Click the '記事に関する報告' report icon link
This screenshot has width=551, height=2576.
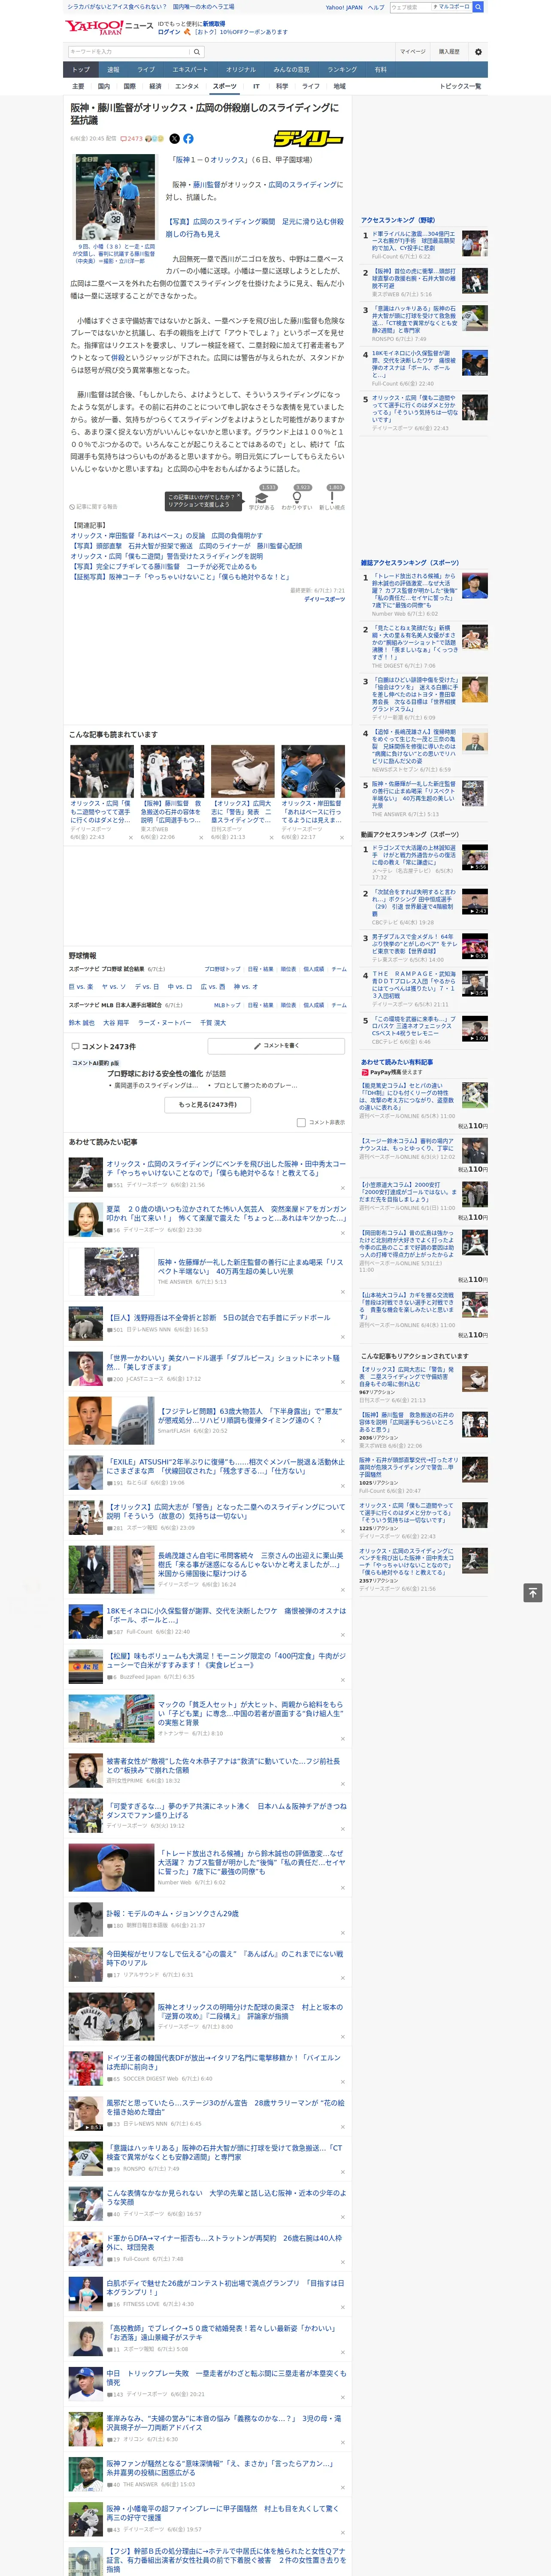[x=94, y=506]
